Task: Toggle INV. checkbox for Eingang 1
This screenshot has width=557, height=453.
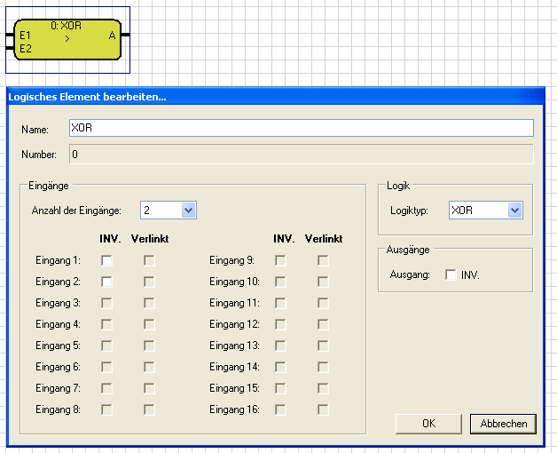Action: pos(106,260)
